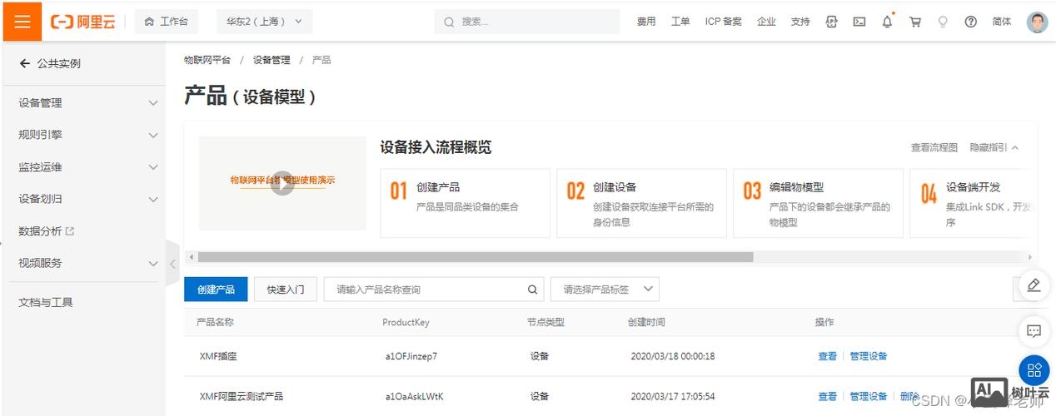The width and height of the screenshot is (1056, 416).
Task: Click 查看流程图 link
Action: 934,147
